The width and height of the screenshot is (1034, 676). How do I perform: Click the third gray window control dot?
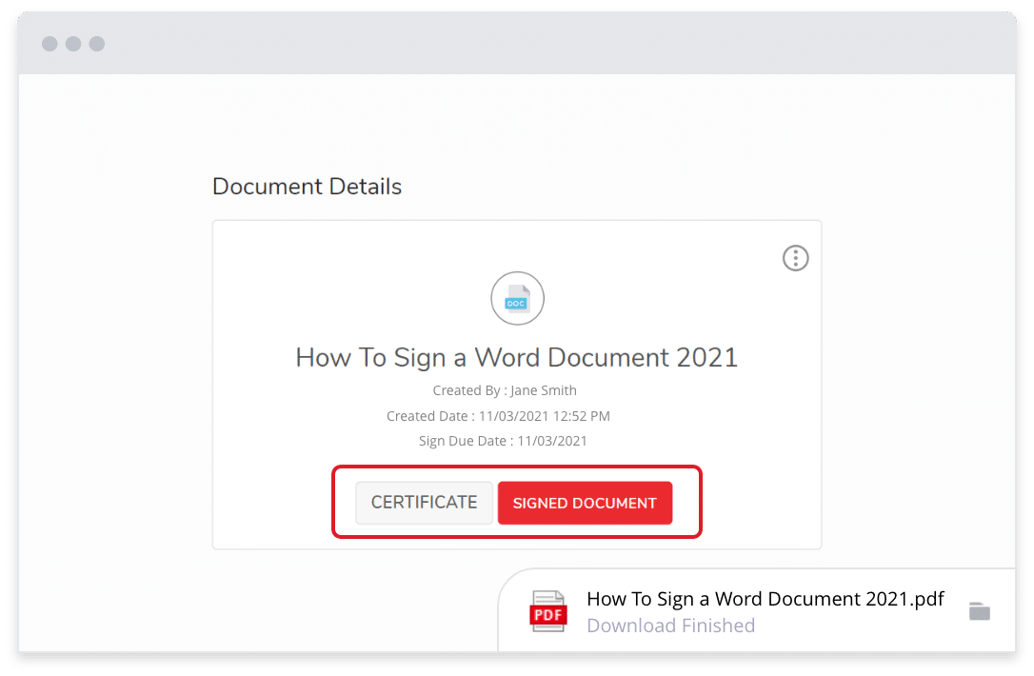pyautogui.click(x=97, y=44)
